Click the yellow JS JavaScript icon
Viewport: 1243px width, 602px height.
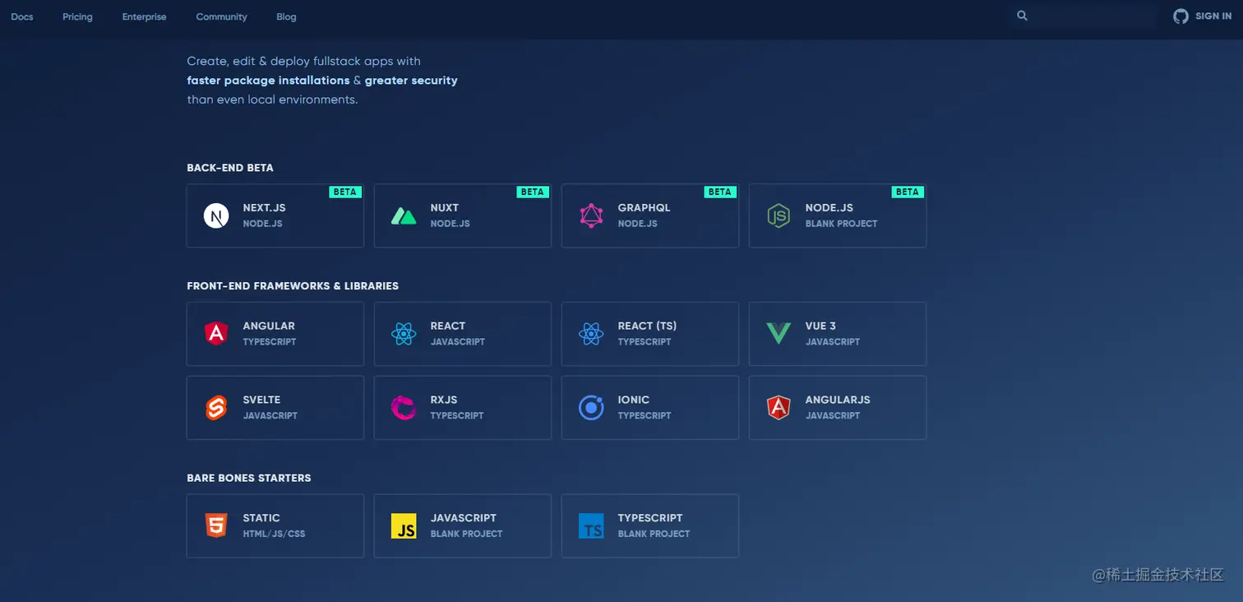[x=404, y=526]
